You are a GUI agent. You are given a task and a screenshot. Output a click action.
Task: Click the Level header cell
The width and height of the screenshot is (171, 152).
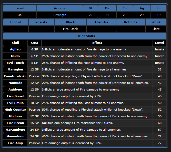click(x=20, y=8)
